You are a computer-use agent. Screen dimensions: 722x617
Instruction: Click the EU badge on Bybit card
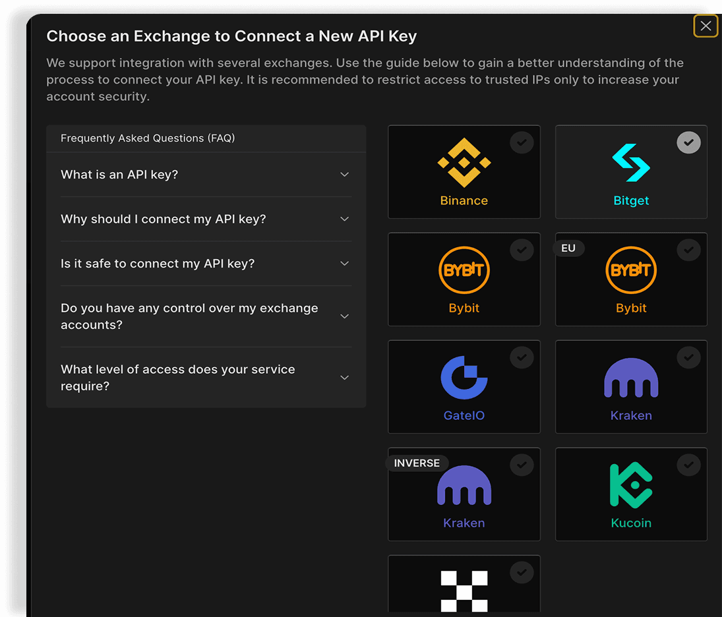coord(568,248)
